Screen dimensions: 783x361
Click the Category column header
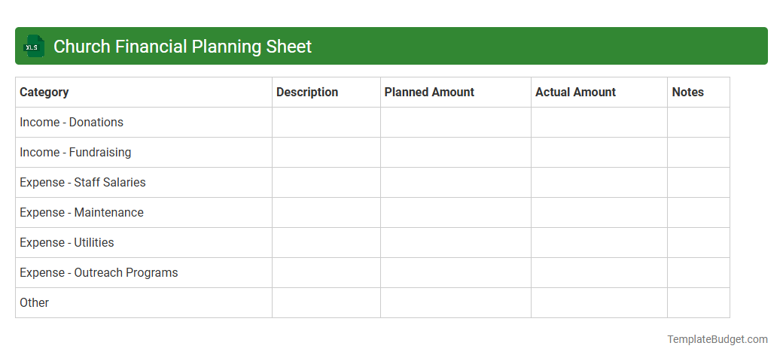tap(144, 93)
